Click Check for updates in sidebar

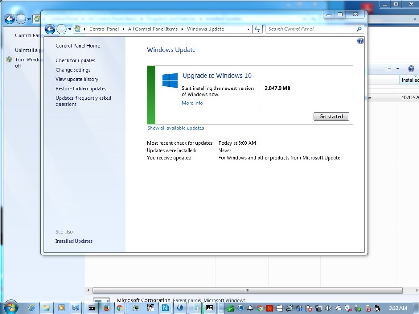[75, 60]
